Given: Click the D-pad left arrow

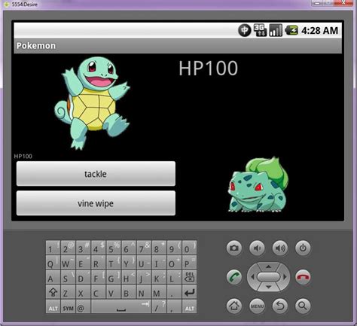Looking at the screenshot, I should [x=252, y=277].
